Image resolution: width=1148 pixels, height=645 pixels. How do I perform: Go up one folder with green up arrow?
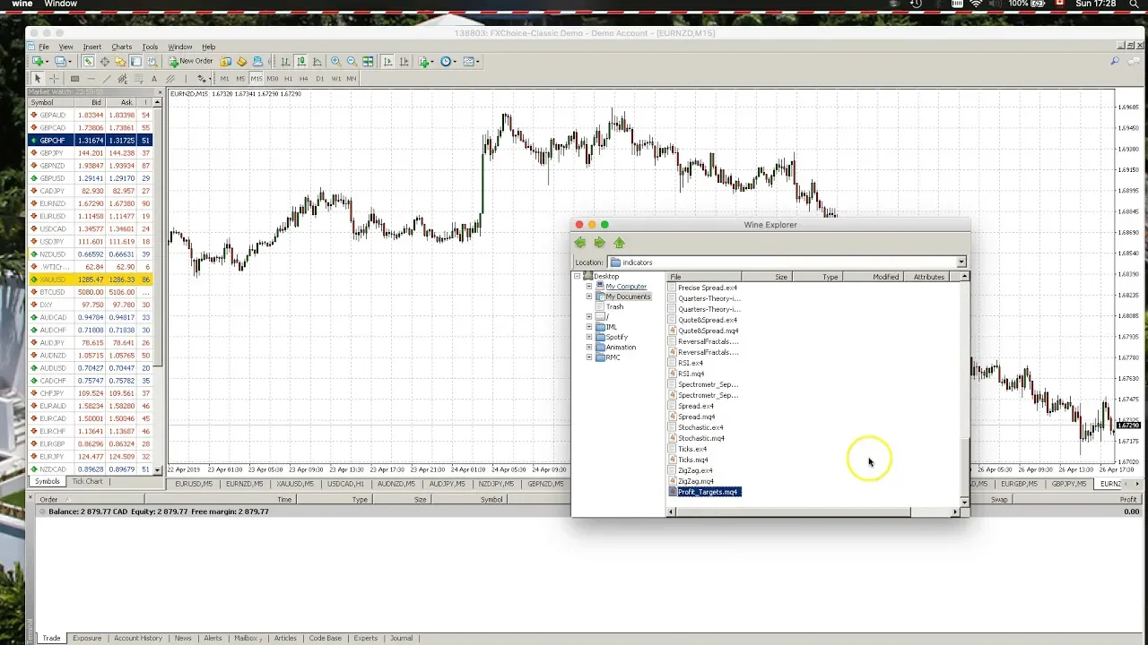click(x=619, y=243)
